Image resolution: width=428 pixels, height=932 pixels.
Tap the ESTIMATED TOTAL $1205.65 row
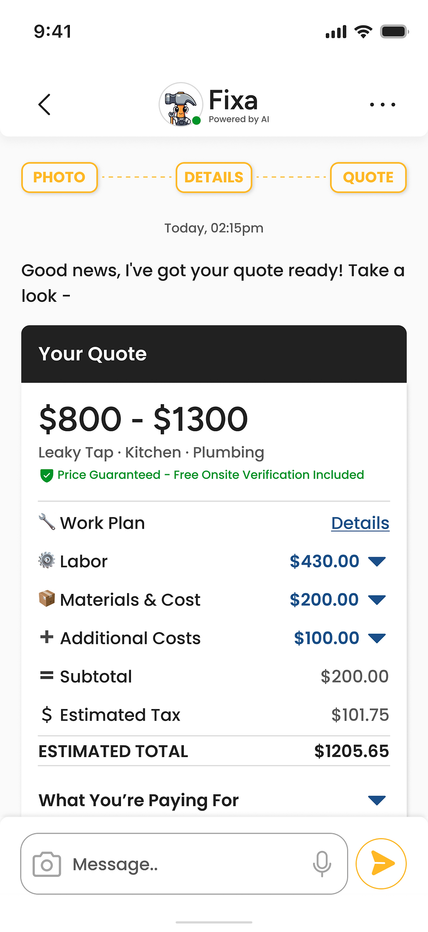point(214,751)
